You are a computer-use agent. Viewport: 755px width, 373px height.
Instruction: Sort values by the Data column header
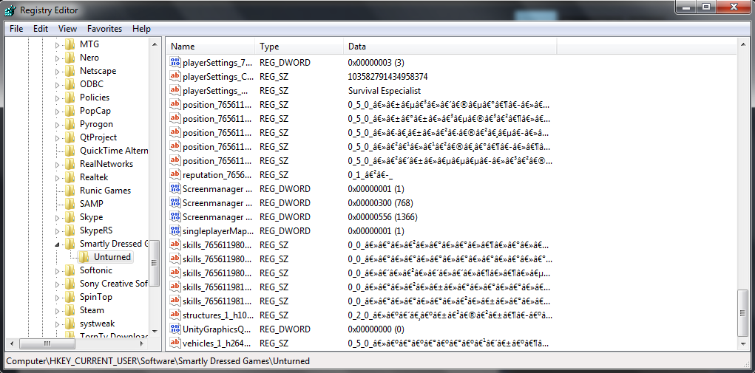click(450, 47)
